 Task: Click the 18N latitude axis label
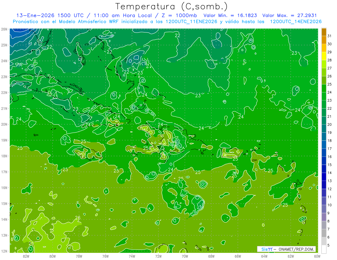(x=4, y=156)
